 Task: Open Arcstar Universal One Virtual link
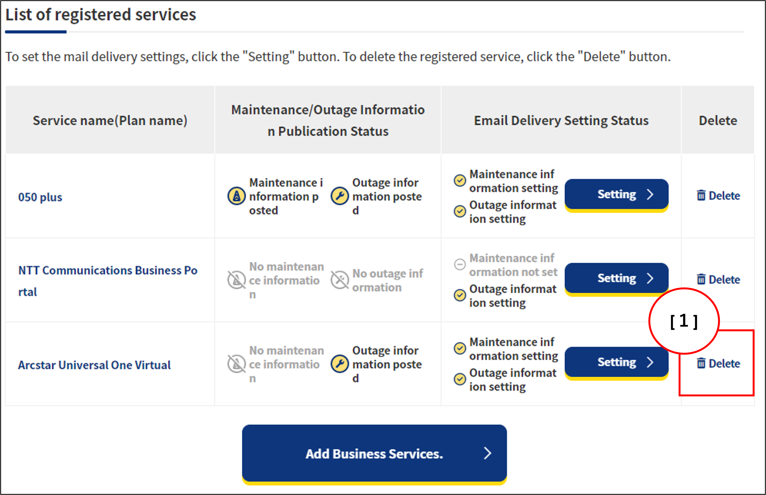pos(94,365)
